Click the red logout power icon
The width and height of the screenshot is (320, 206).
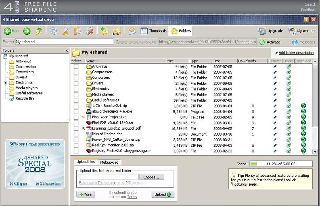click(x=313, y=20)
